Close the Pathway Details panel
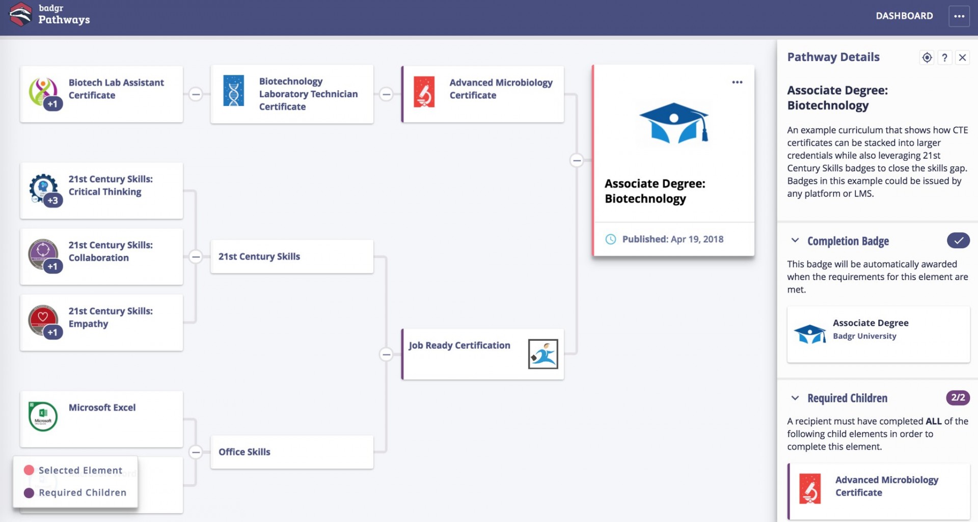The width and height of the screenshot is (978, 522). [x=962, y=58]
